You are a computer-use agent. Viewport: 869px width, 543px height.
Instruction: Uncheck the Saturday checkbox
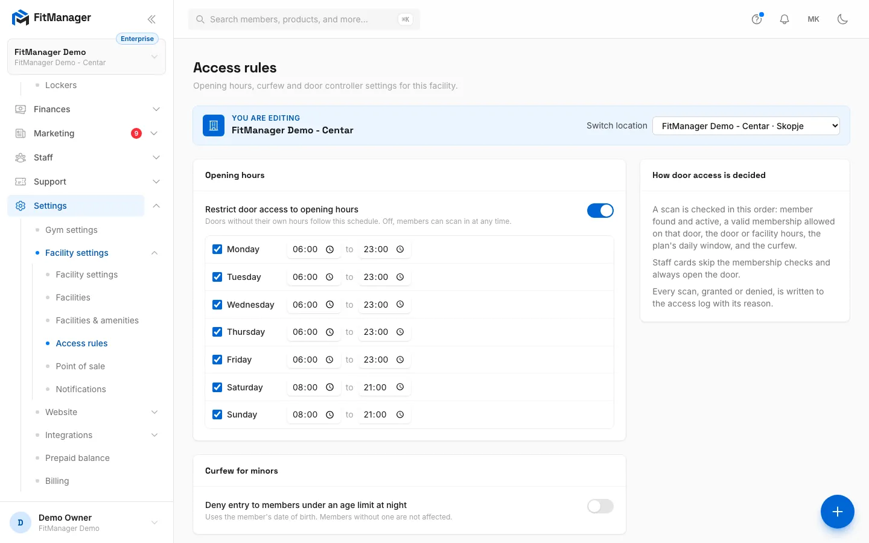click(217, 387)
